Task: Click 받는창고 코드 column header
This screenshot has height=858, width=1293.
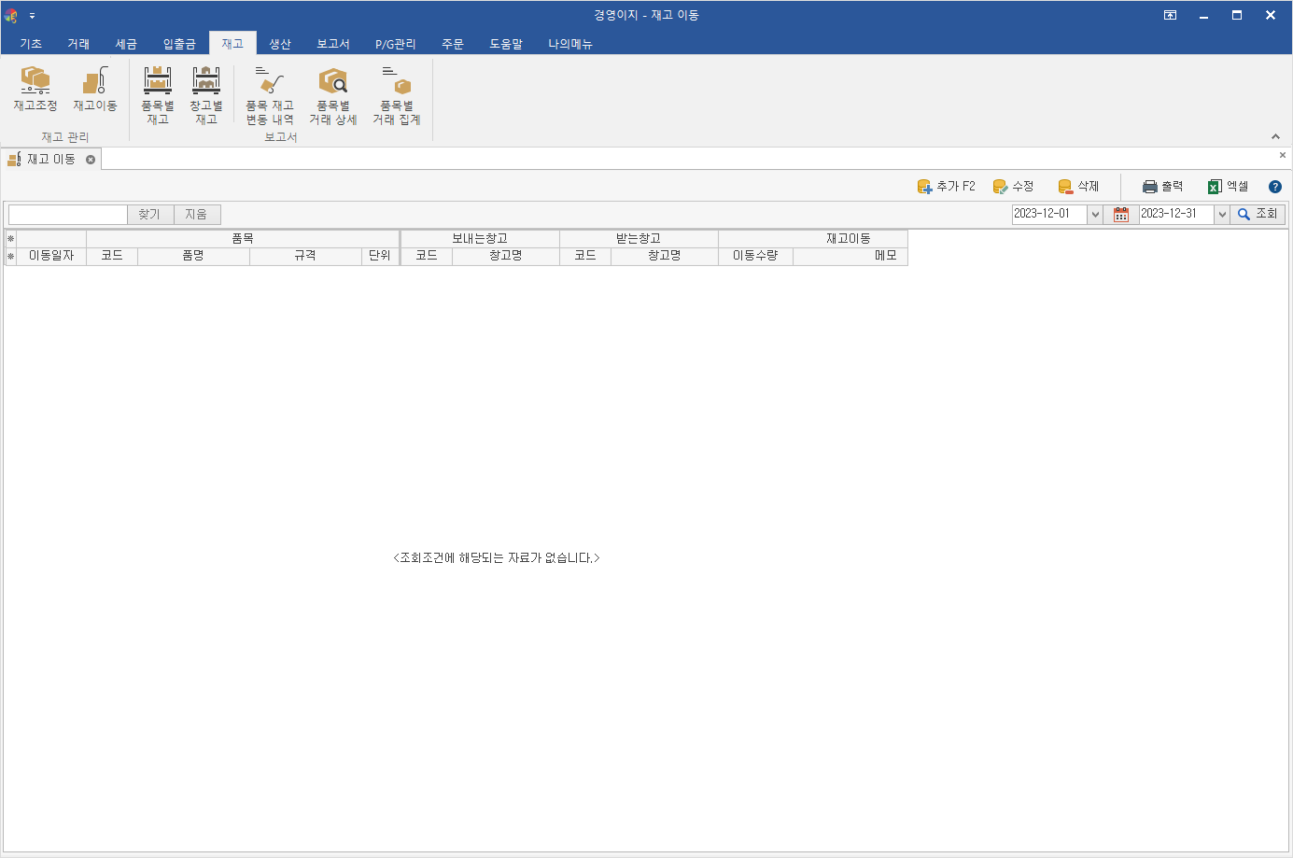Action: tap(585, 256)
